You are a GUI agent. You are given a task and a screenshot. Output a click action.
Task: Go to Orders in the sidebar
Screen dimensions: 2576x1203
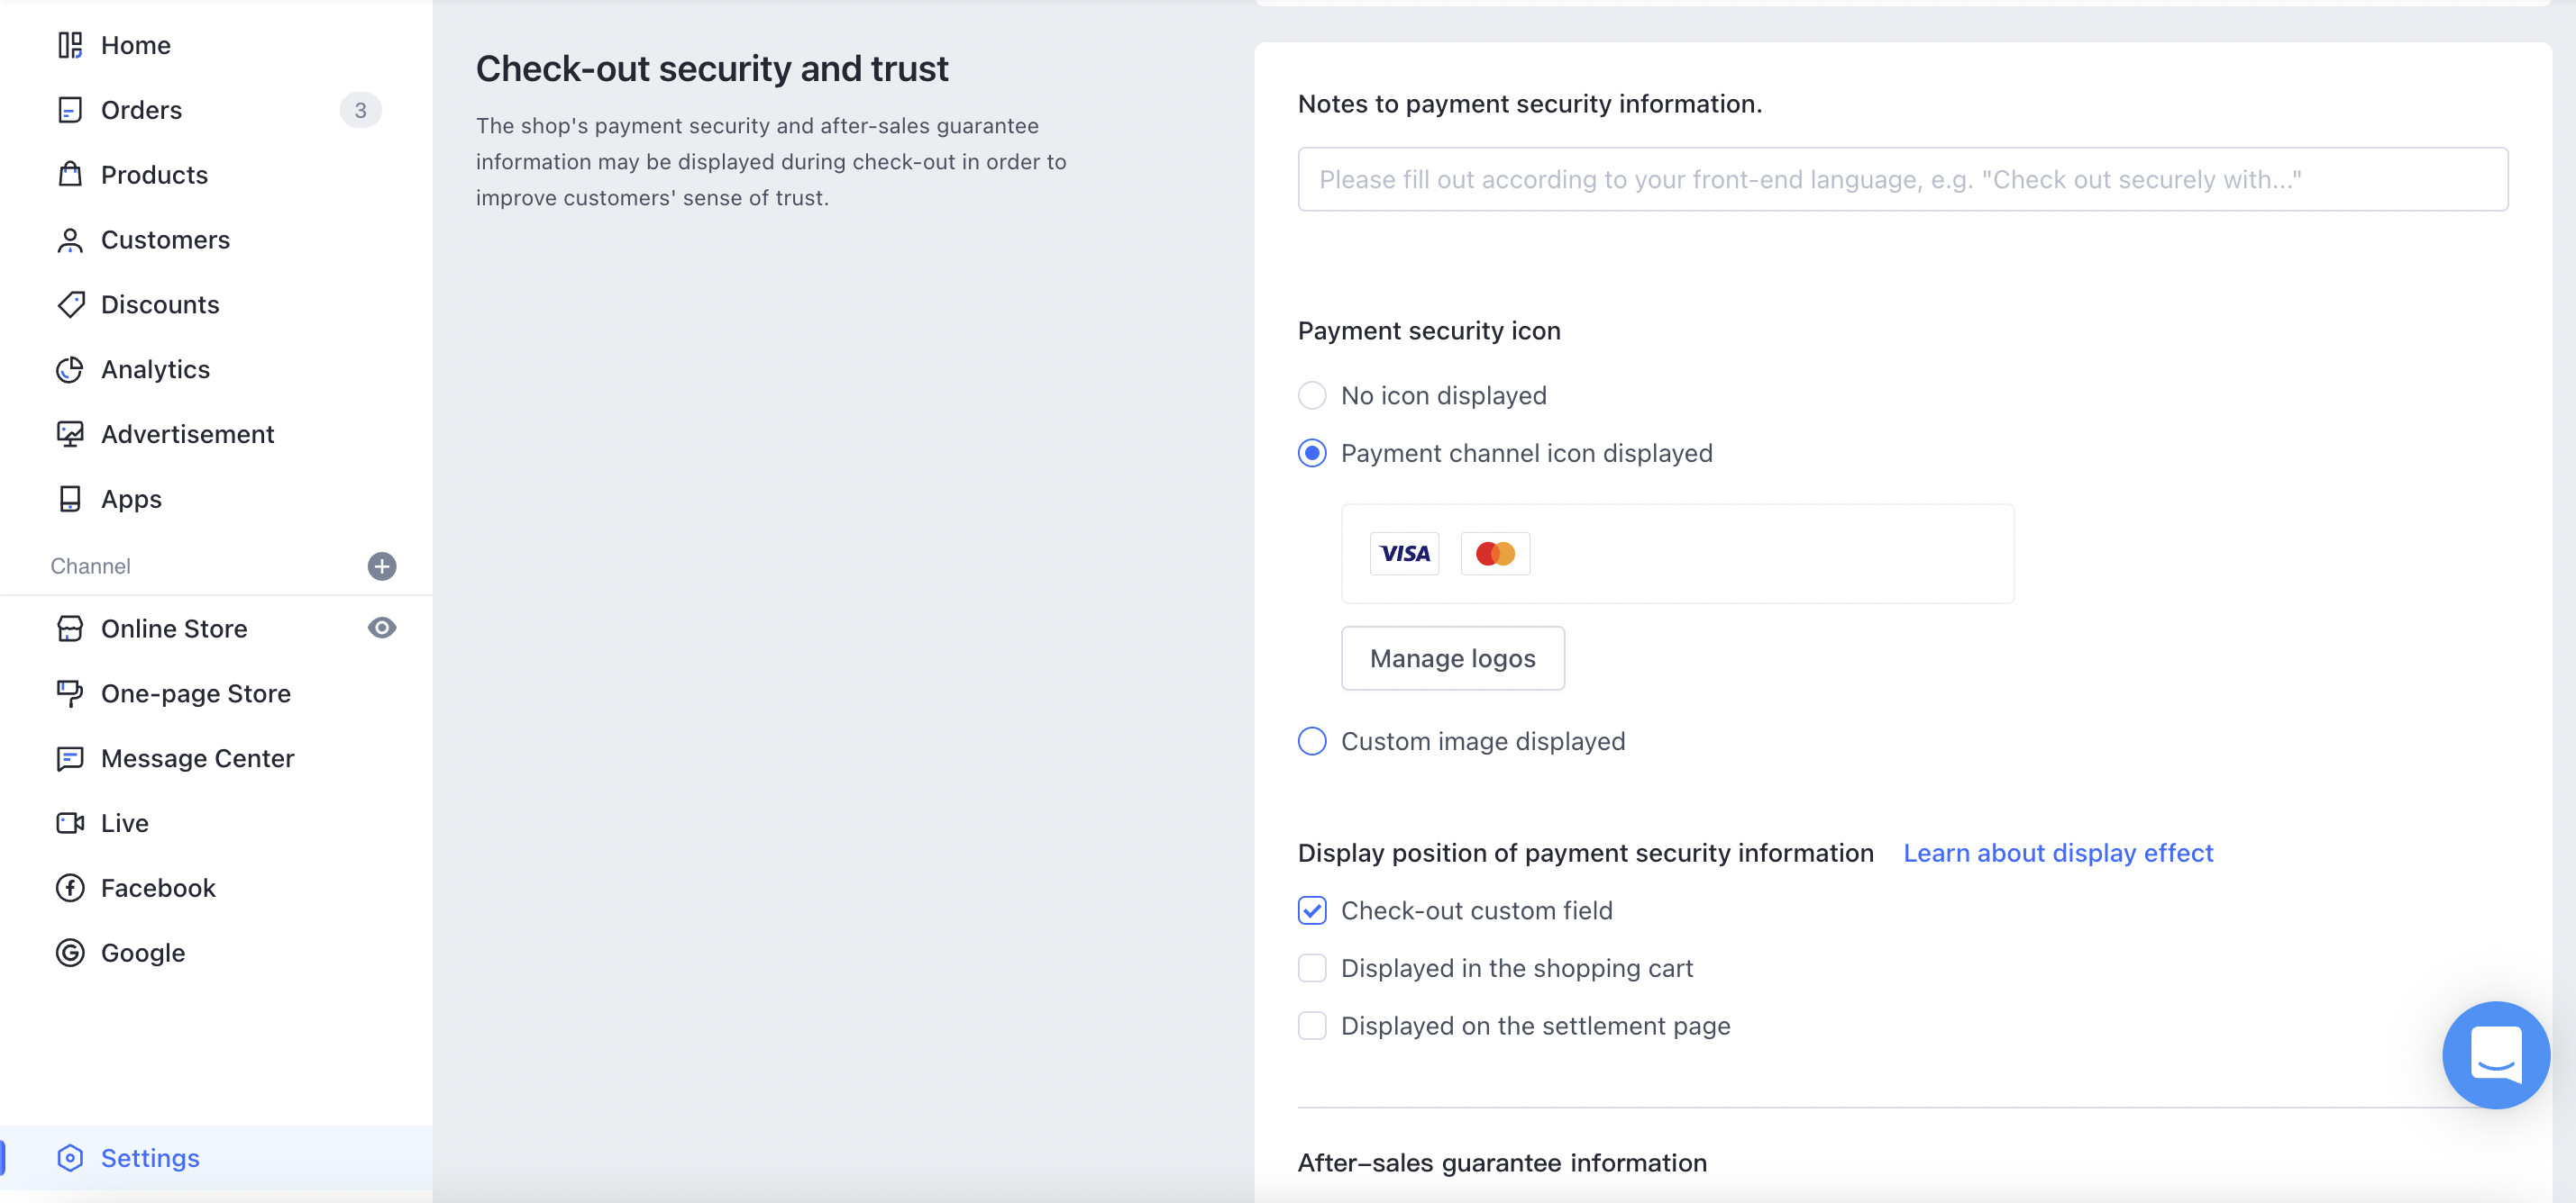click(141, 110)
